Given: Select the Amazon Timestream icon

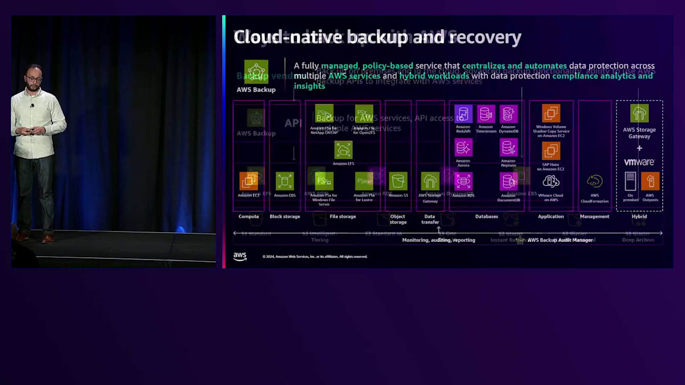Looking at the screenshot, I should tap(486, 114).
